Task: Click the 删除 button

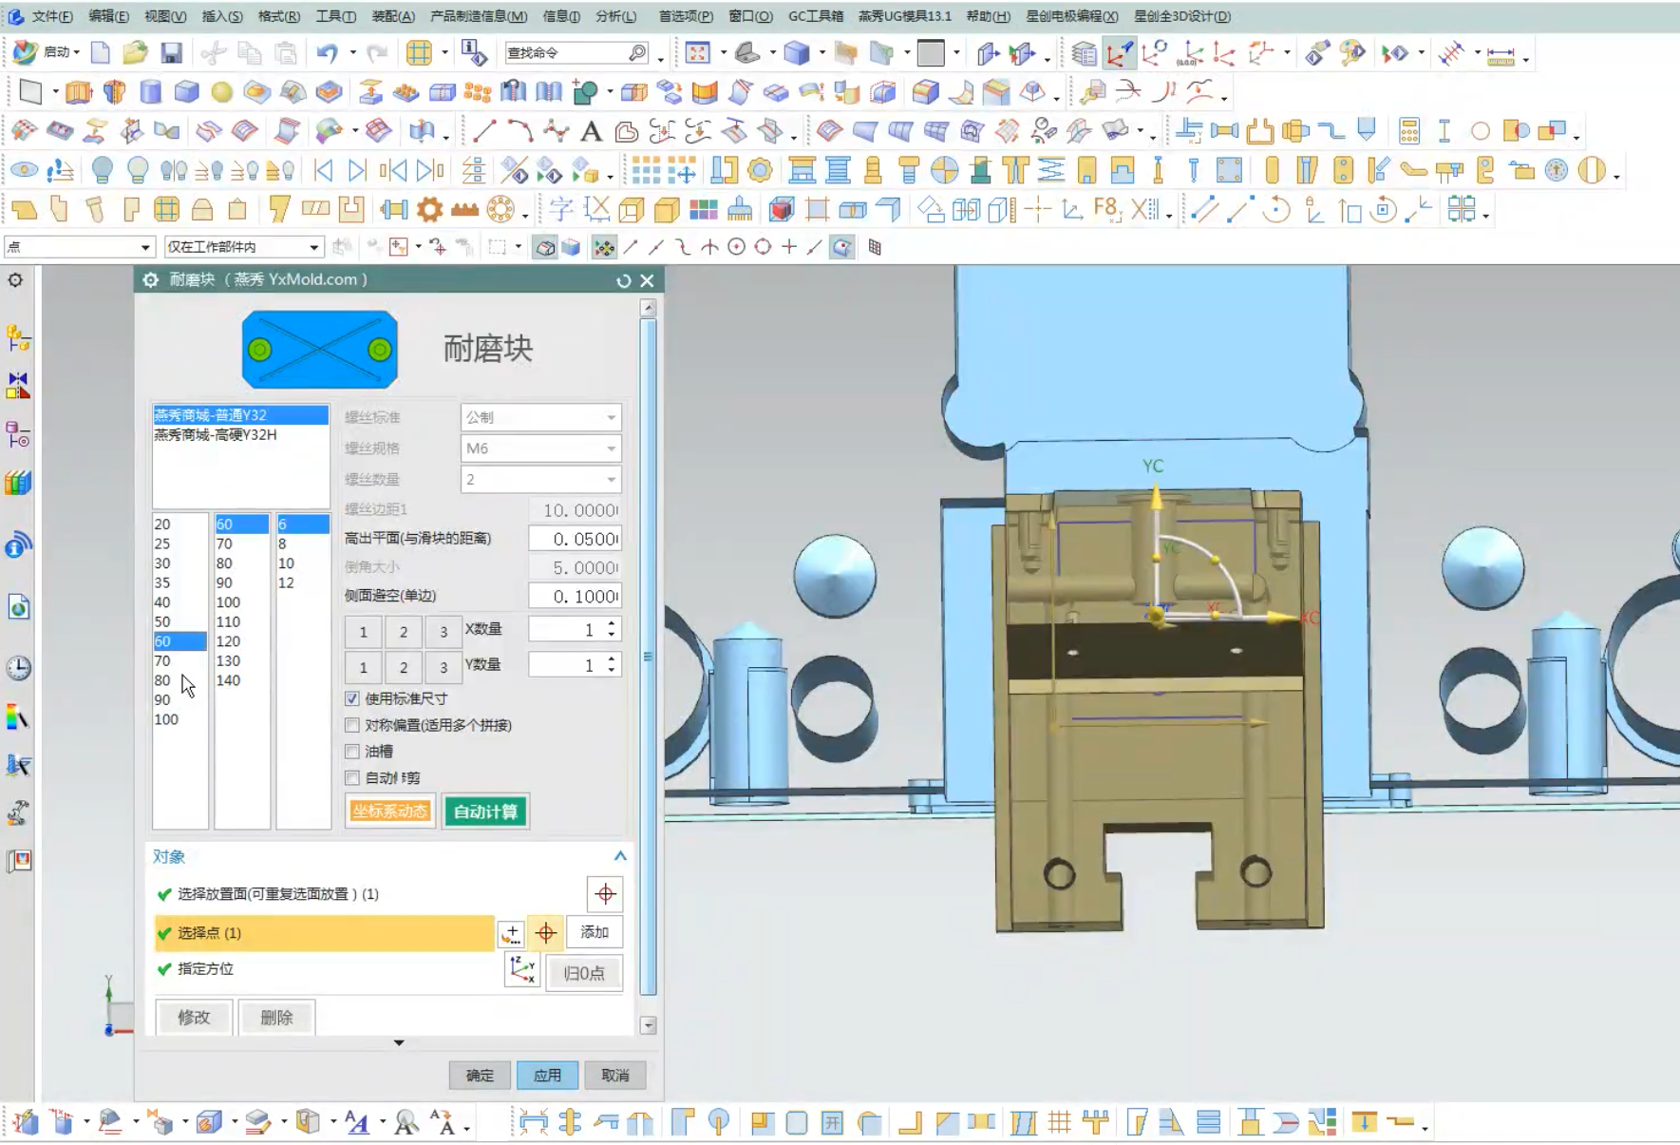Action: point(276,1018)
